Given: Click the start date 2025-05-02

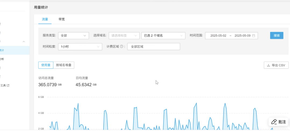Looking at the screenshot, I should (218, 36).
